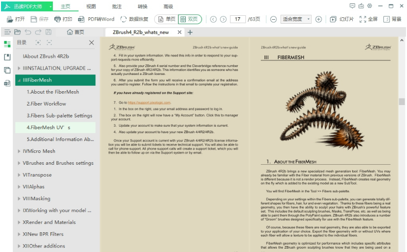Open the bookmarks sidebar icon
Image resolution: width=407 pixels, height=252 pixels.
(7, 57)
